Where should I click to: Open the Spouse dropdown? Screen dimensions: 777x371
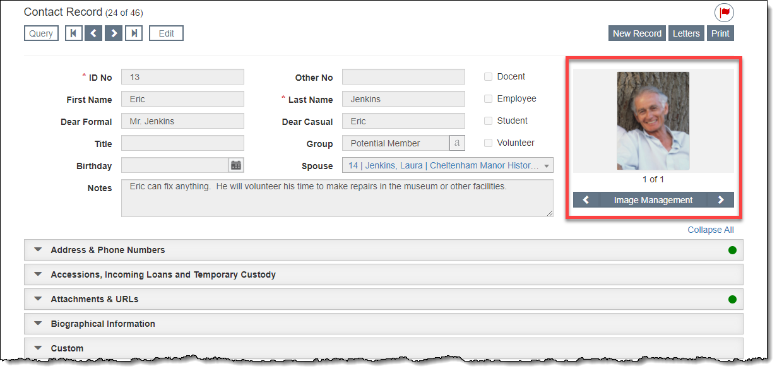click(545, 166)
